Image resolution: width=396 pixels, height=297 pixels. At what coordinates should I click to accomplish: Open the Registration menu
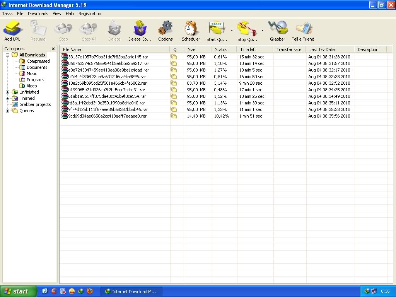pyautogui.click(x=90, y=14)
